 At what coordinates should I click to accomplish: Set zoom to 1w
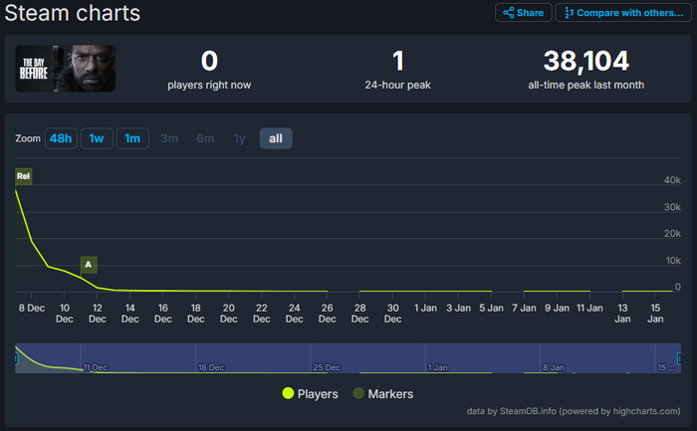(x=97, y=138)
